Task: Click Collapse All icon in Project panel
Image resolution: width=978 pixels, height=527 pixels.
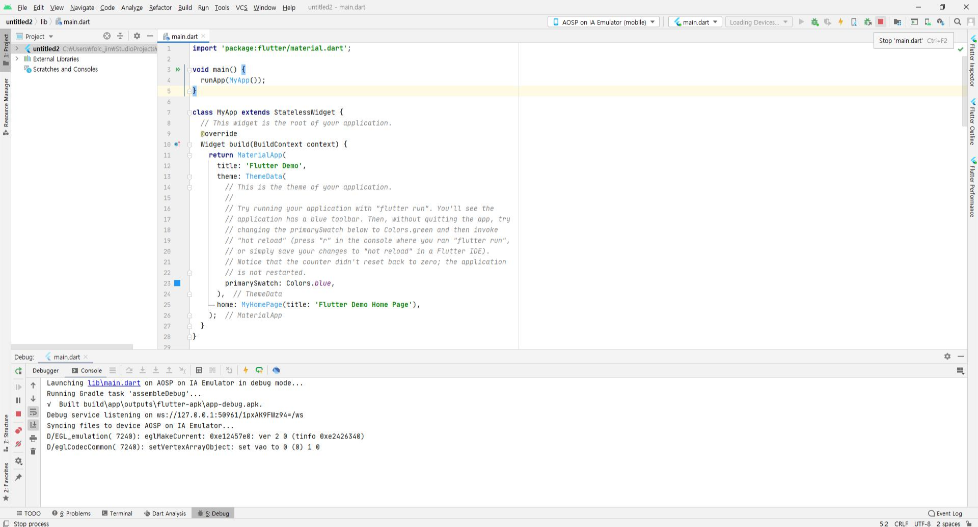Action: tap(120, 36)
